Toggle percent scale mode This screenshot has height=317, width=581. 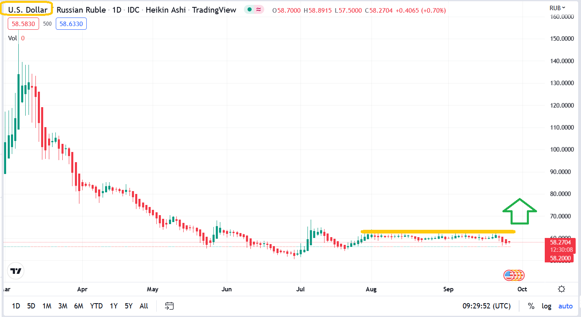pos(531,306)
